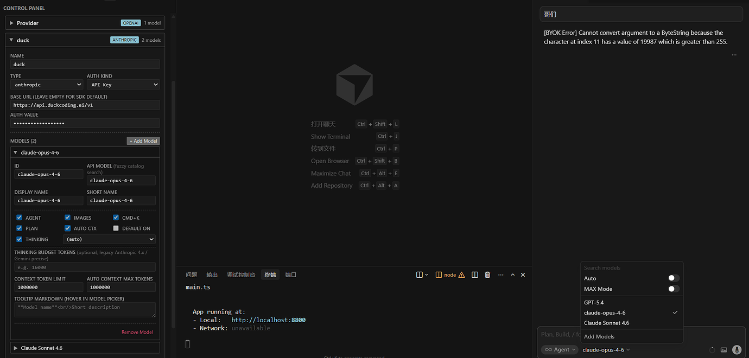Screen dimensions: 749x358
Task: Collapse the claude-opus-4-6 model section
Action: pos(85,152)
